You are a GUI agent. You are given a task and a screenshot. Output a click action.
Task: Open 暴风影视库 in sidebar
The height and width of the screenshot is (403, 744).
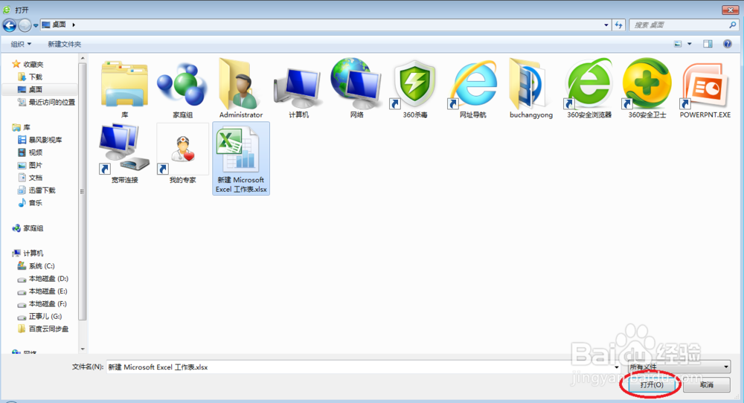[x=45, y=140]
